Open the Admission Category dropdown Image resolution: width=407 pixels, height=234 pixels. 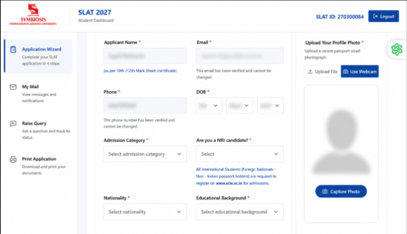pos(145,154)
